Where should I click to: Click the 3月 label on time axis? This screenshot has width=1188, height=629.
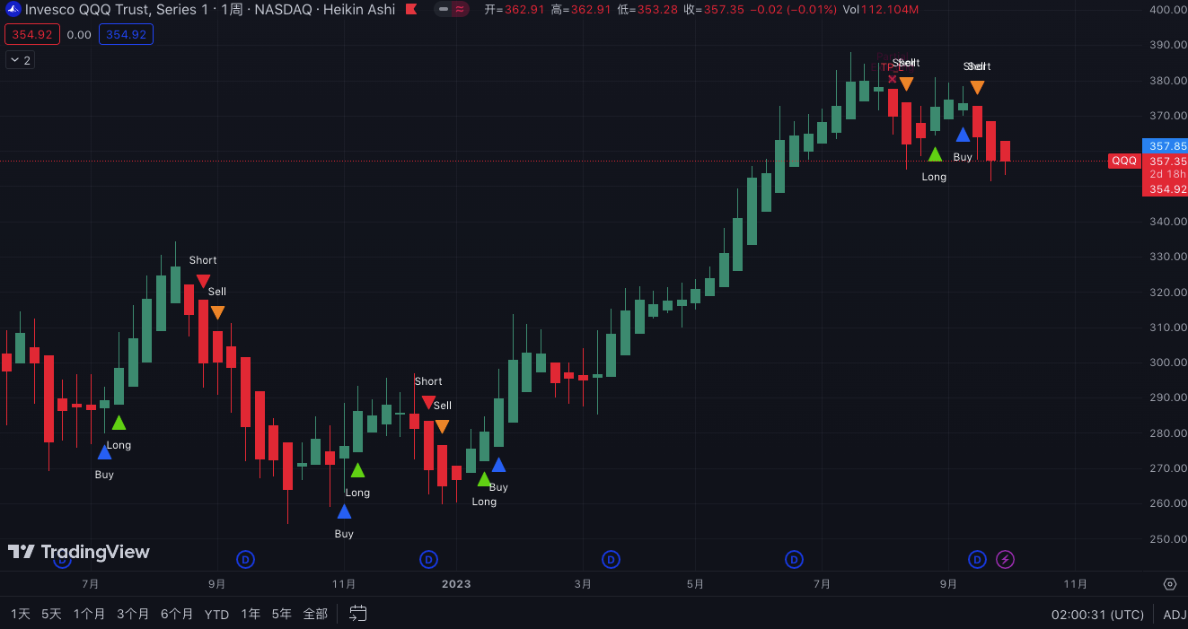pyautogui.click(x=583, y=584)
